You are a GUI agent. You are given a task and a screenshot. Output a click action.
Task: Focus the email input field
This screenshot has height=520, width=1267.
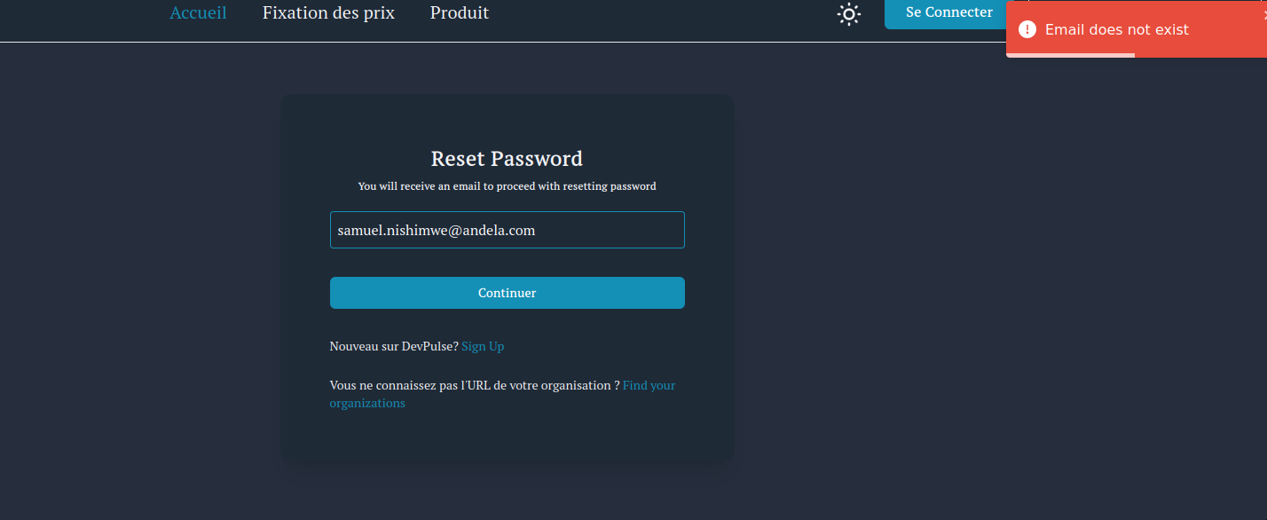(x=507, y=229)
